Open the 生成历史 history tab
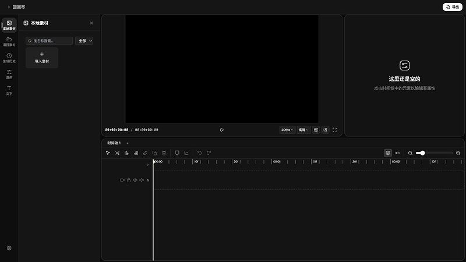This screenshot has height=262, width=466. [9, 58]
